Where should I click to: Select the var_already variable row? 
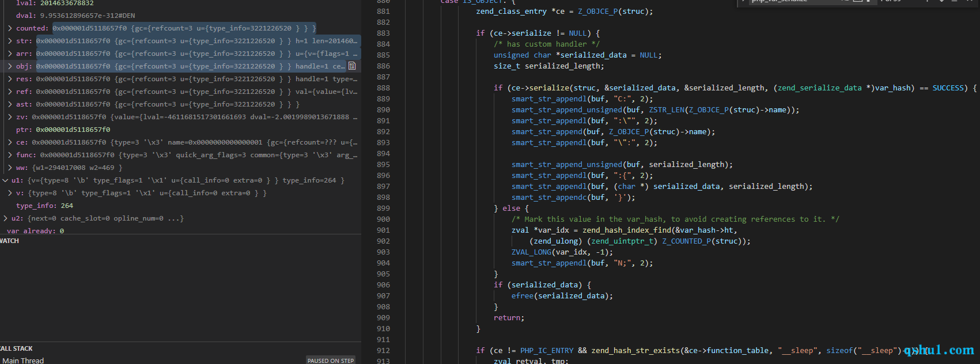180,230
